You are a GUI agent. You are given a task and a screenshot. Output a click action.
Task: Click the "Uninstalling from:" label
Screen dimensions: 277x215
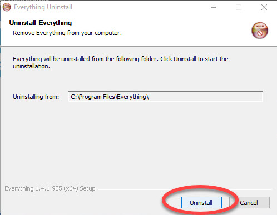point(36,97)
